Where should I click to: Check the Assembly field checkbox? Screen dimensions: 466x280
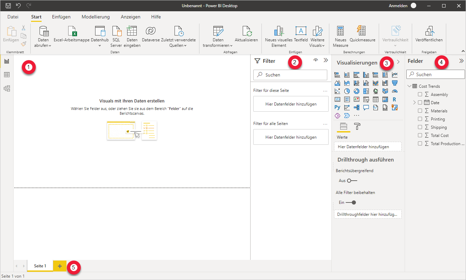420,95
